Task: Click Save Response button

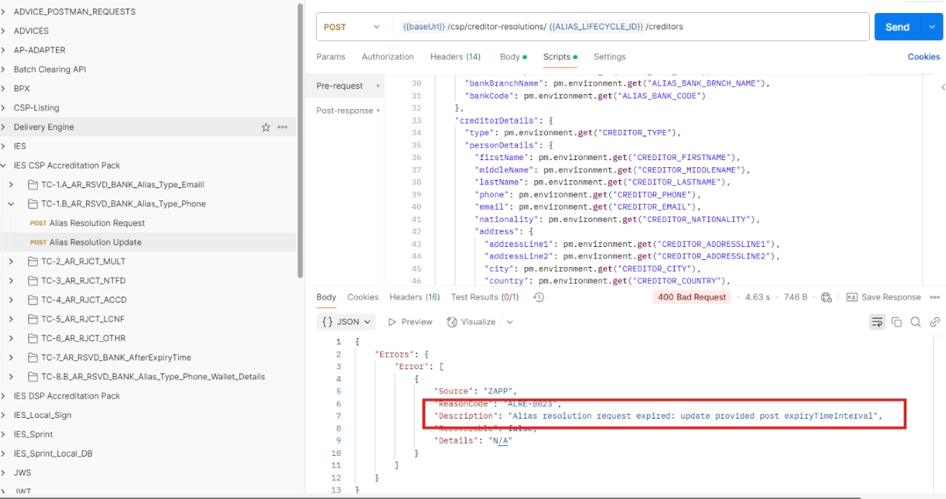Action: click(x=884, y=297)
